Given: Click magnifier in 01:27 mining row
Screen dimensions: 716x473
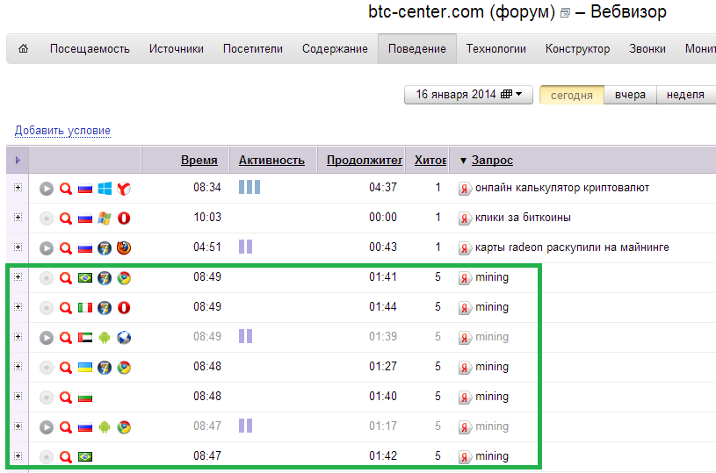Looking at the screenshot, I should [x=66, y=367].
